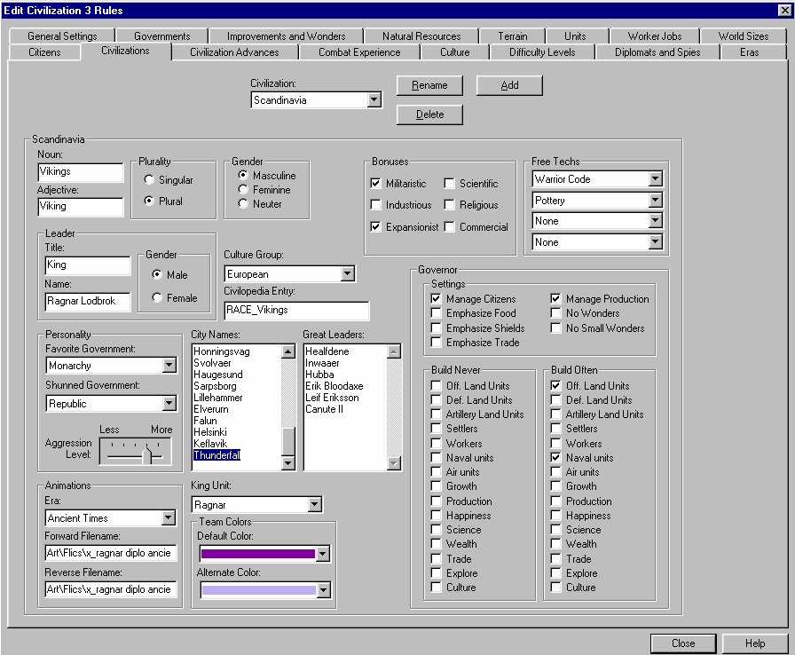
Task: Enable the Emphasize Food checkbox
Action: [436, 312]
